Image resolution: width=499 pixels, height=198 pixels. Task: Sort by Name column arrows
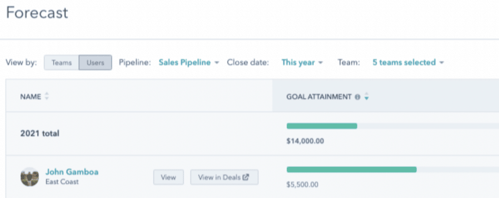pyautogui.click(x=47, y=96)
